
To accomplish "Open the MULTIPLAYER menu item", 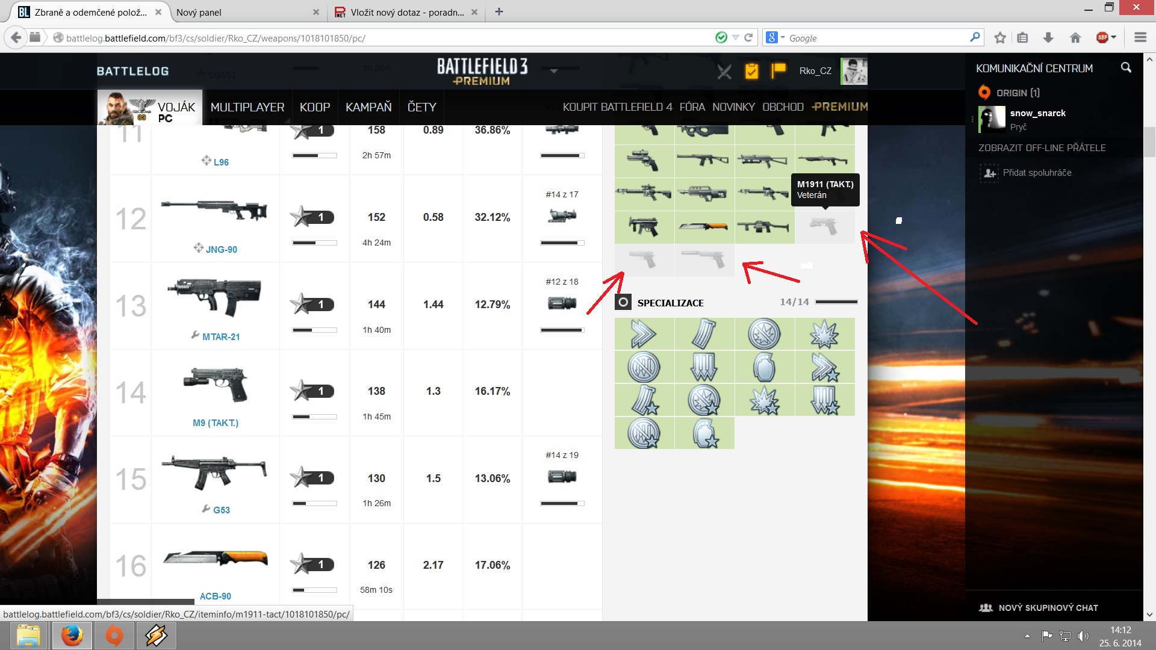I will [247, 107].
